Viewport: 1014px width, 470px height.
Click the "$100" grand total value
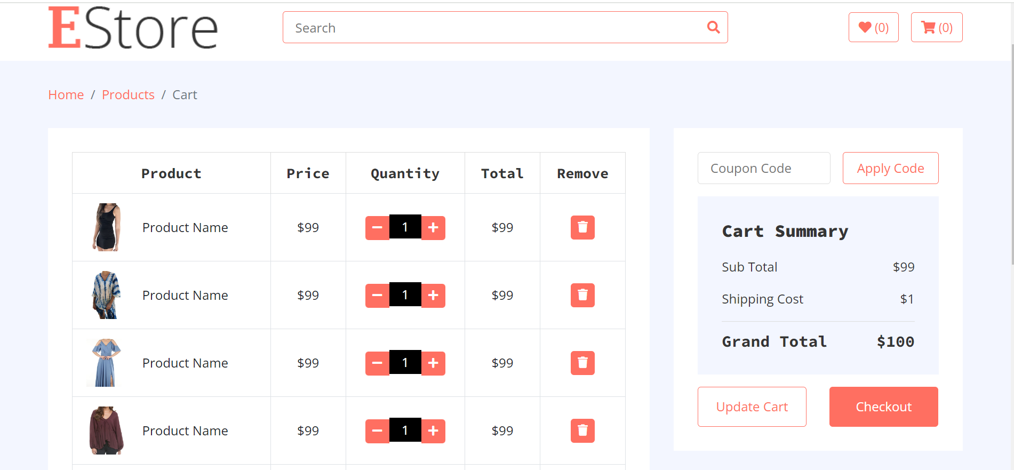[x=896, y=341]
